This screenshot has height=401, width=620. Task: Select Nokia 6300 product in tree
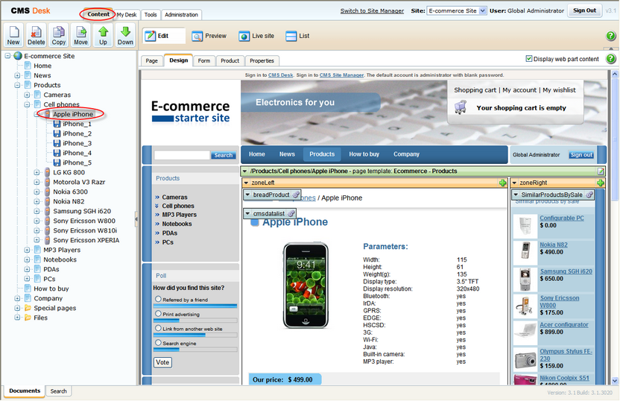[x=70, y=192]
